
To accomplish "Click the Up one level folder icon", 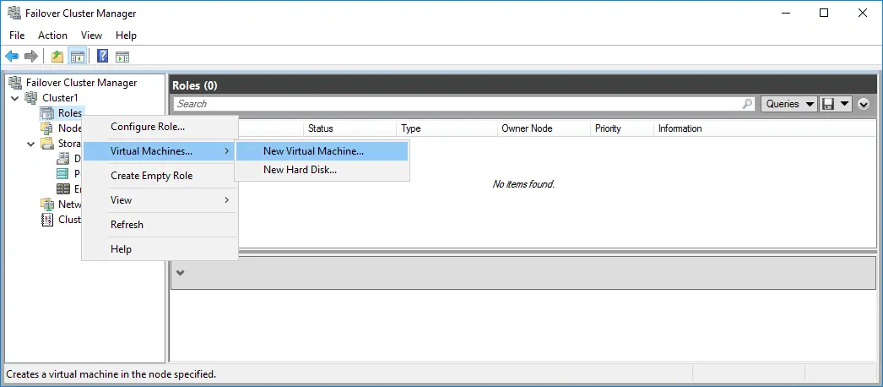I will click(x=57, y=57).
